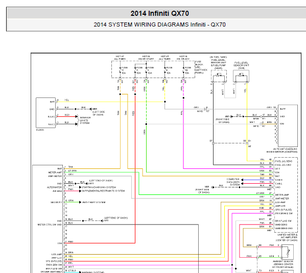306x273 pixels.
Task: Select the Auto Anti-Dazzling mirror component box
Action: tap(288, 126)
